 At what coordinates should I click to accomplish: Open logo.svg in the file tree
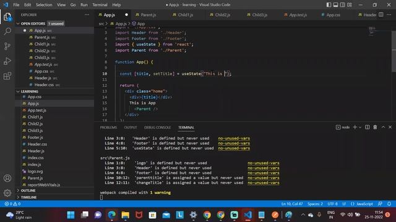click(35, 171)
